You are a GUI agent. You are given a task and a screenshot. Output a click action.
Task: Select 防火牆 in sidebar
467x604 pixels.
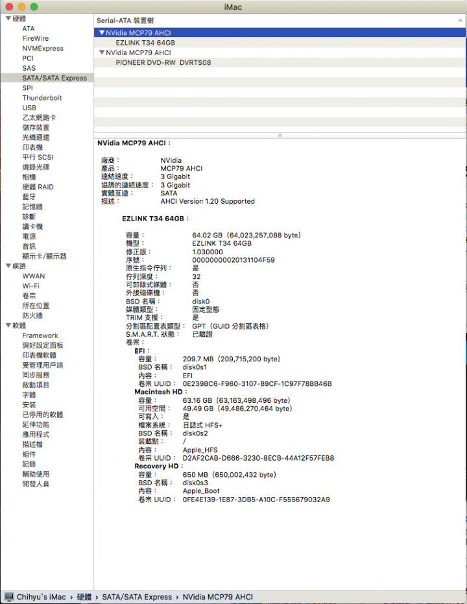32,316
